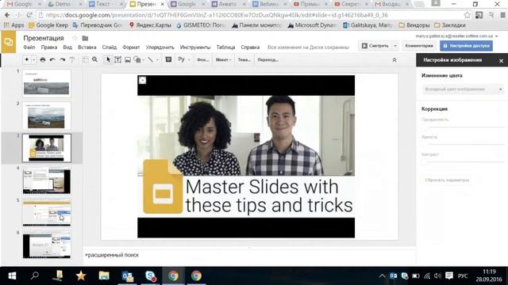508x285 pixels.
Task: Open the Ру input tools dropdown
Action: (x=183, y=59)
